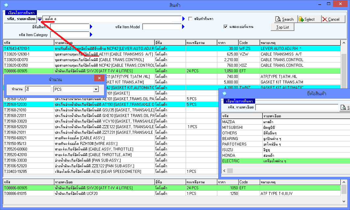Open the Top List view
The image size is (350, 210).
point(283,27)
